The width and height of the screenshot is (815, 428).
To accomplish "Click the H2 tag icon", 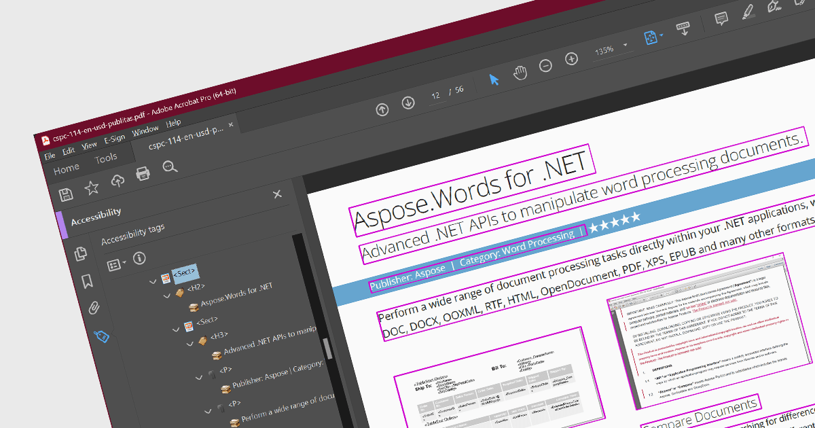I will pos(180,293).
